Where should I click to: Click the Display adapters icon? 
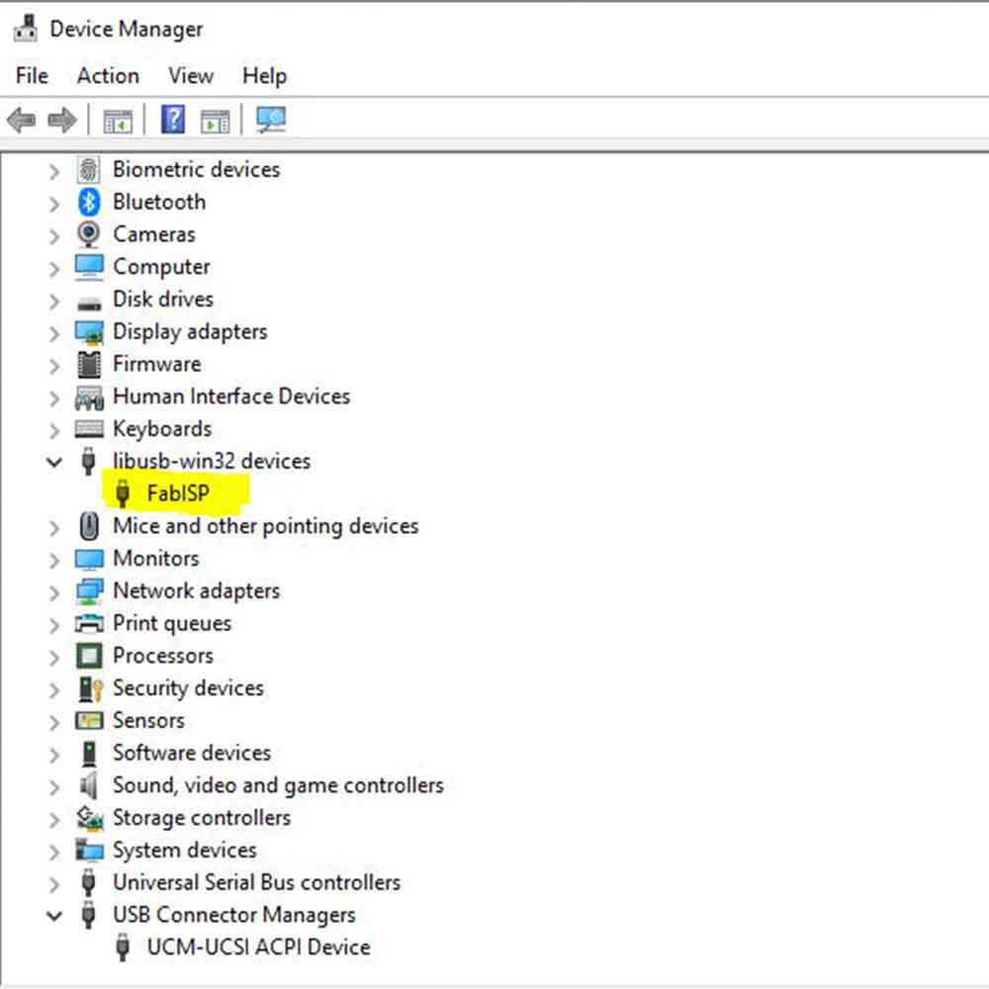pyautogui.click(x=89, y=331)
